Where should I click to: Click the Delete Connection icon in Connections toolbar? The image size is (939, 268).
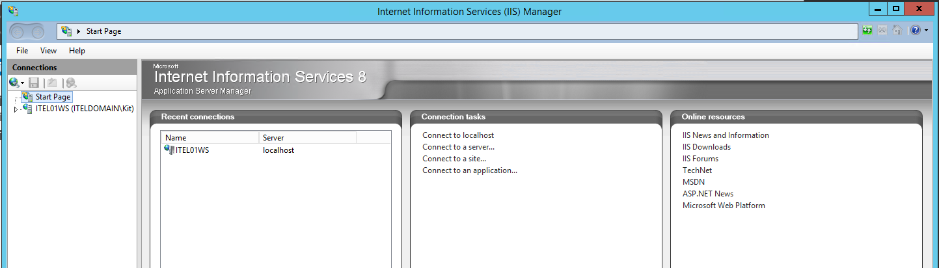tap(71, 83)
